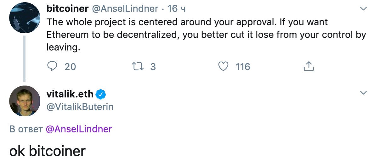Image resolution: width=375 pixels, height=167 pixels.
Task: Click the vitalik.eth display name
Action: pos(70,94)
